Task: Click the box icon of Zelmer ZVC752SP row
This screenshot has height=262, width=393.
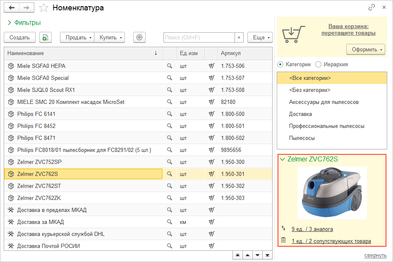Action: click(x=11, y=162)
